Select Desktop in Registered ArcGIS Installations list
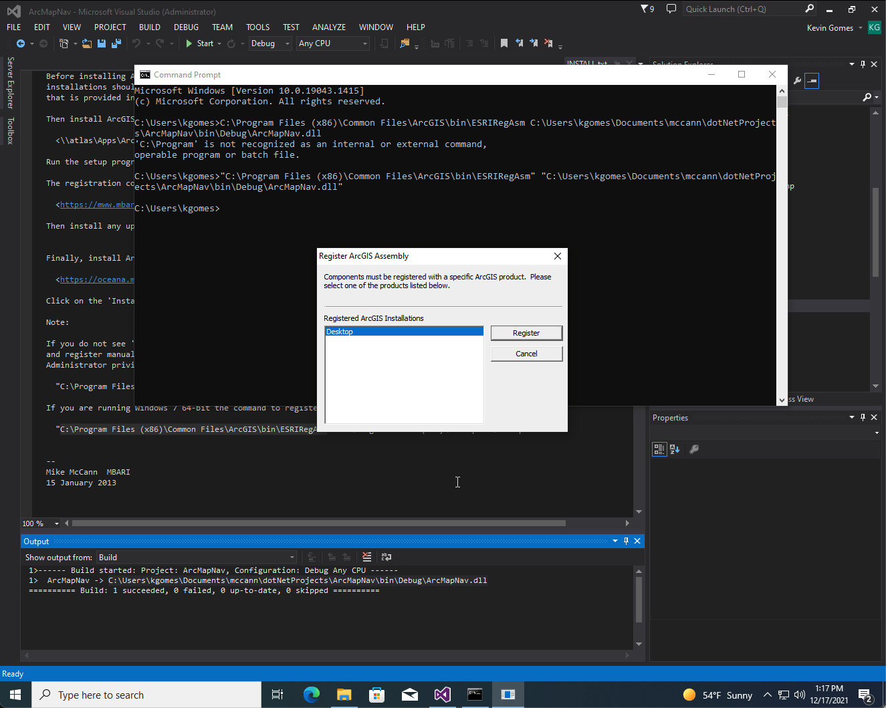 [404, 332]
